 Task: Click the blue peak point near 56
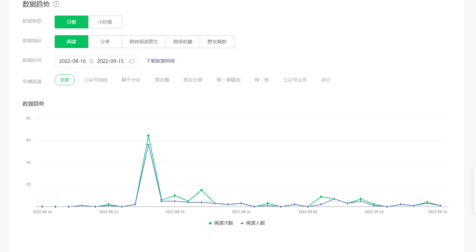point(148,145)
